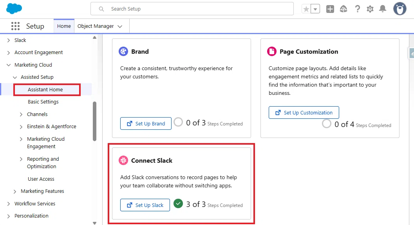Open the Setup gear icon
Image resolution: width=414 pixels, height=225 pixels.
(x=370, y=9)
